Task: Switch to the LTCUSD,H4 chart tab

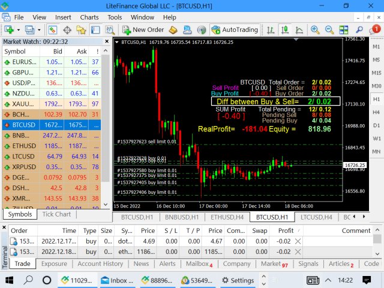Action: click(316, 217)
